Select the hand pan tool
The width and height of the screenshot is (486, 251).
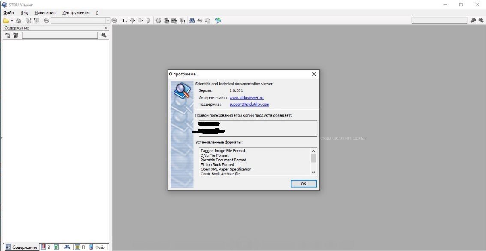click(158, 21)
